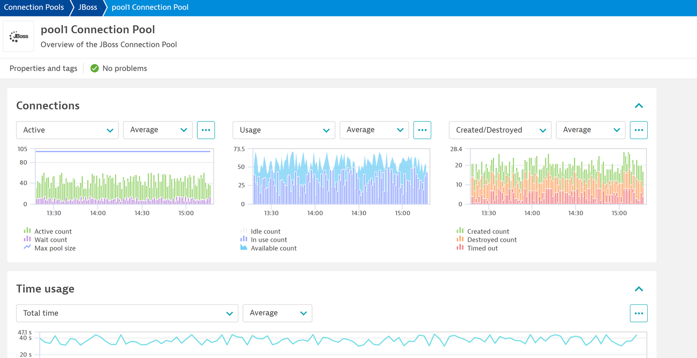Toggle Destroyed count legend series
Image resolution: width=697 pixels, height=358 pixels.
492,240
